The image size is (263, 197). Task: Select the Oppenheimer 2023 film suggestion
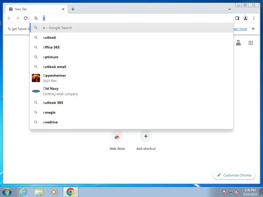[131, 78]
